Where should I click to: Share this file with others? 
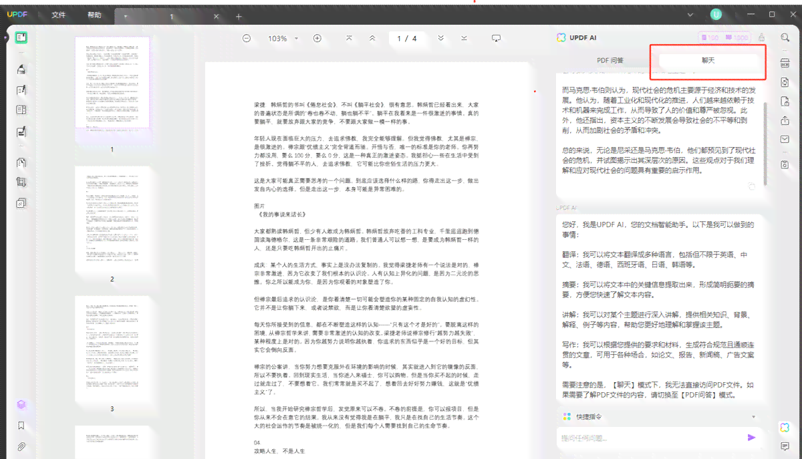click(x=785, y=121)
